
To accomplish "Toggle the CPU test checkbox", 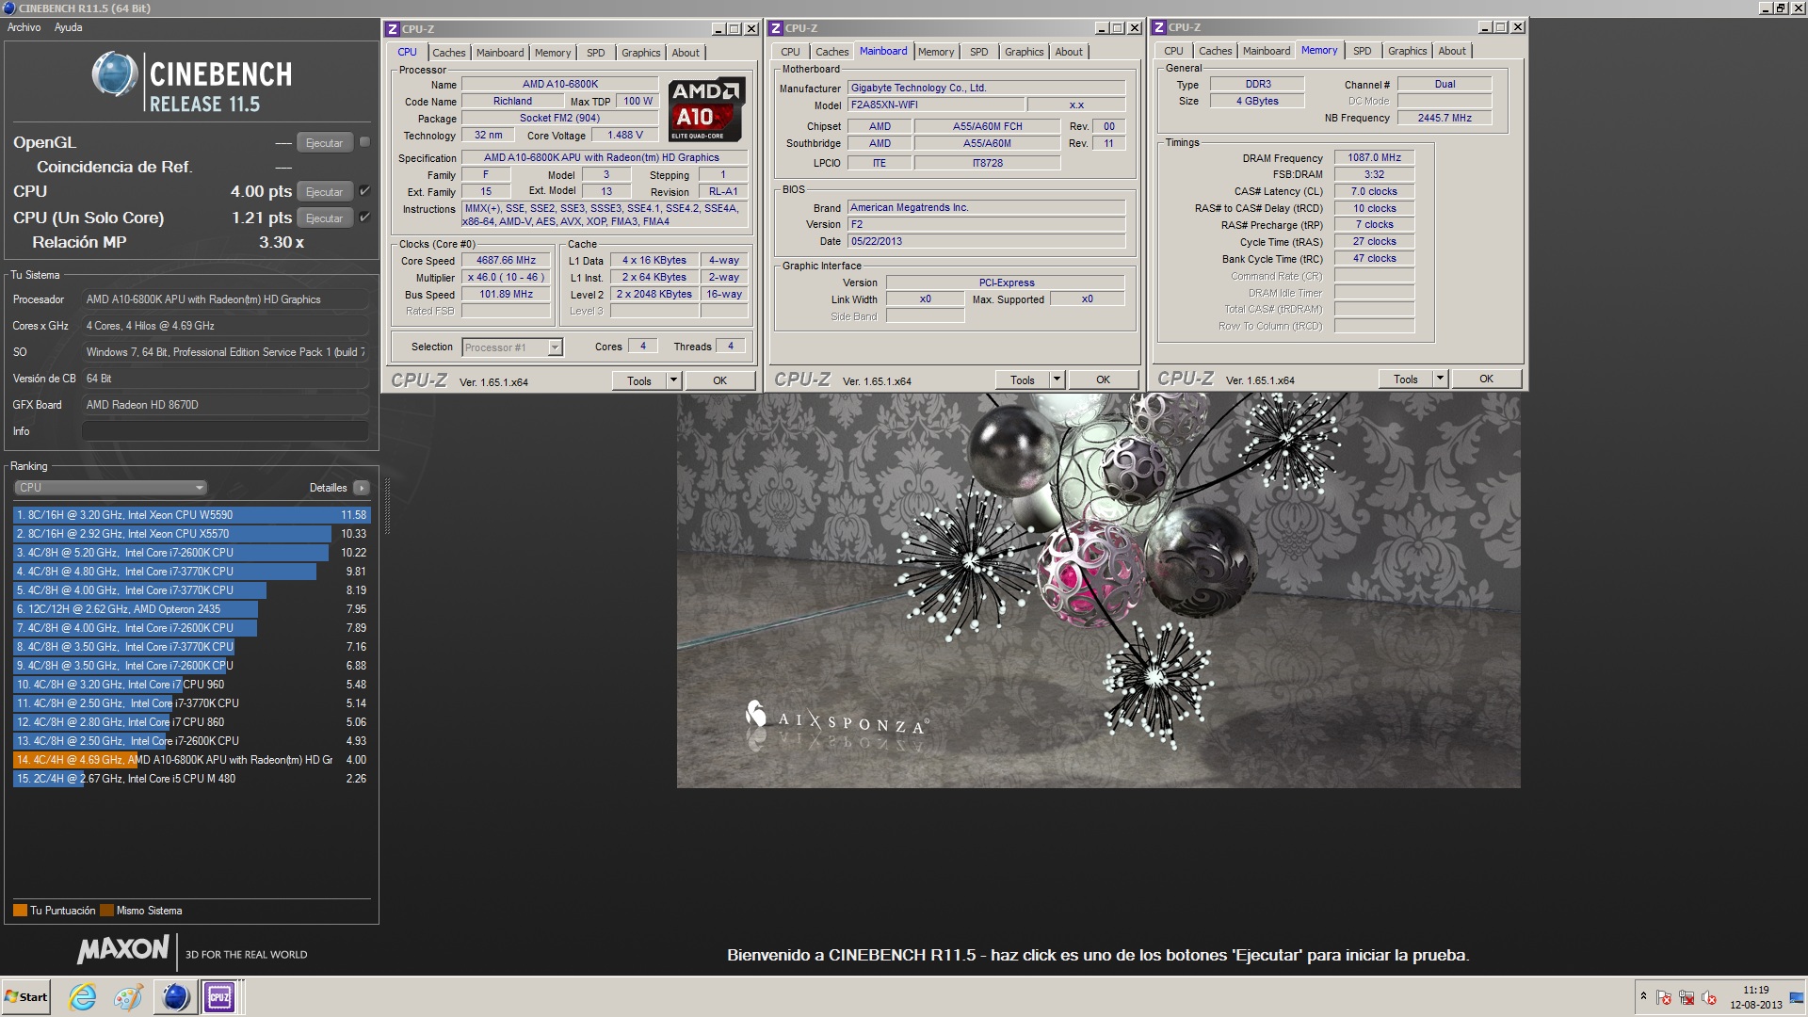I will (x=365, y=191).
